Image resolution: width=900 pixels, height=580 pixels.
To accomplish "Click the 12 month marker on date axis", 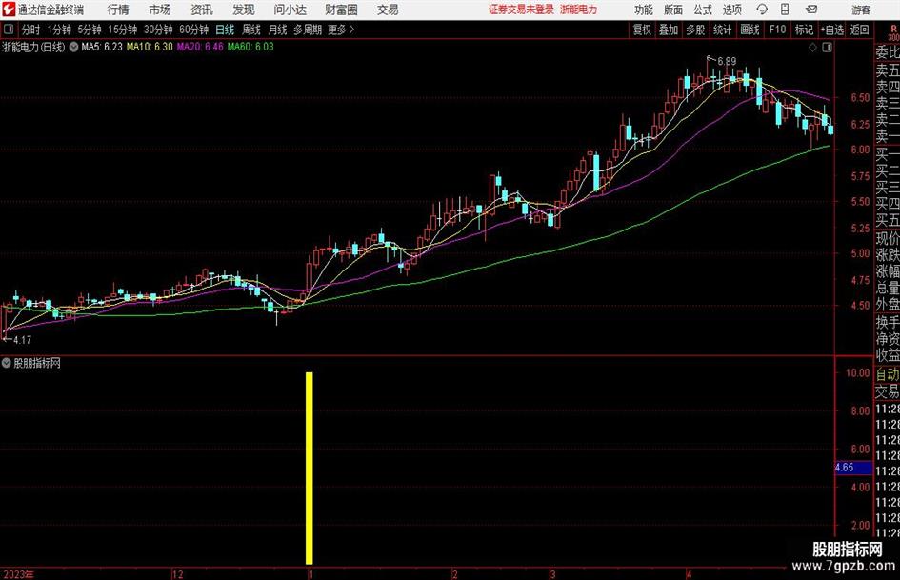I will point(178,574).
